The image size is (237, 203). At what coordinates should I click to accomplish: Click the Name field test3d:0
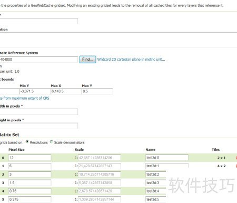(167, 158)
